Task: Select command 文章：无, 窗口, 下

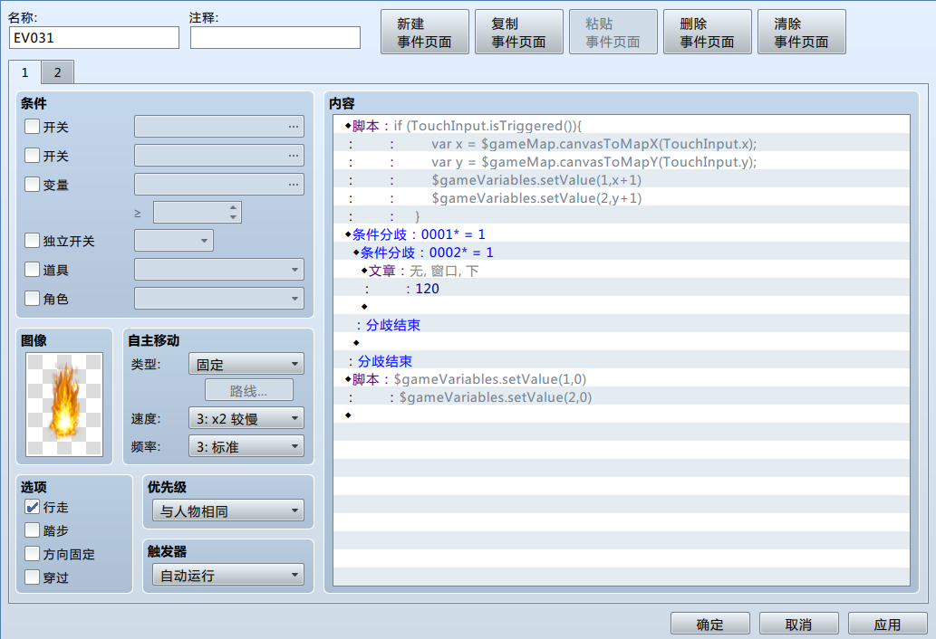Action: pos(622,271)
